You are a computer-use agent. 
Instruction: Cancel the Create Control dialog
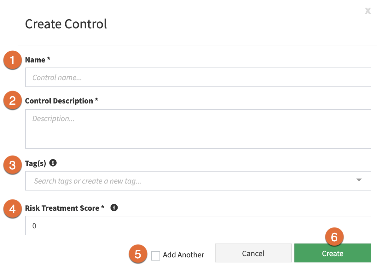pyautogui.click(x=253, y=253)
